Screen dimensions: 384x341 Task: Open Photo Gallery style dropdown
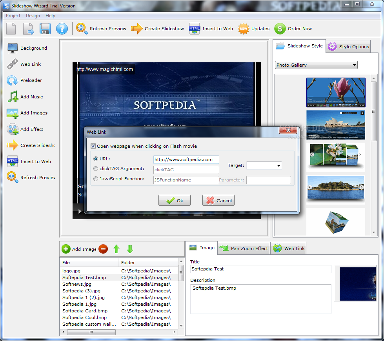pyautogui.click(x=316, y=65)
